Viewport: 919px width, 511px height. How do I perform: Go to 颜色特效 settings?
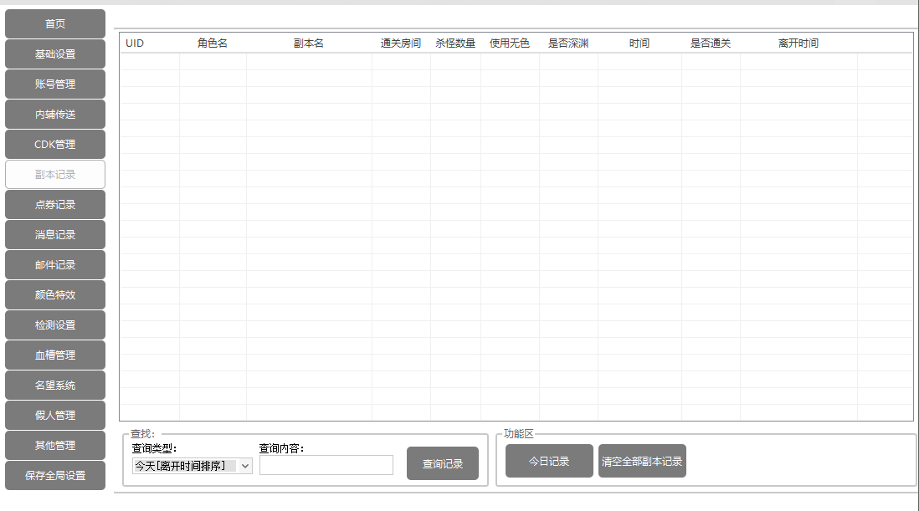click(x=55, y=295)
